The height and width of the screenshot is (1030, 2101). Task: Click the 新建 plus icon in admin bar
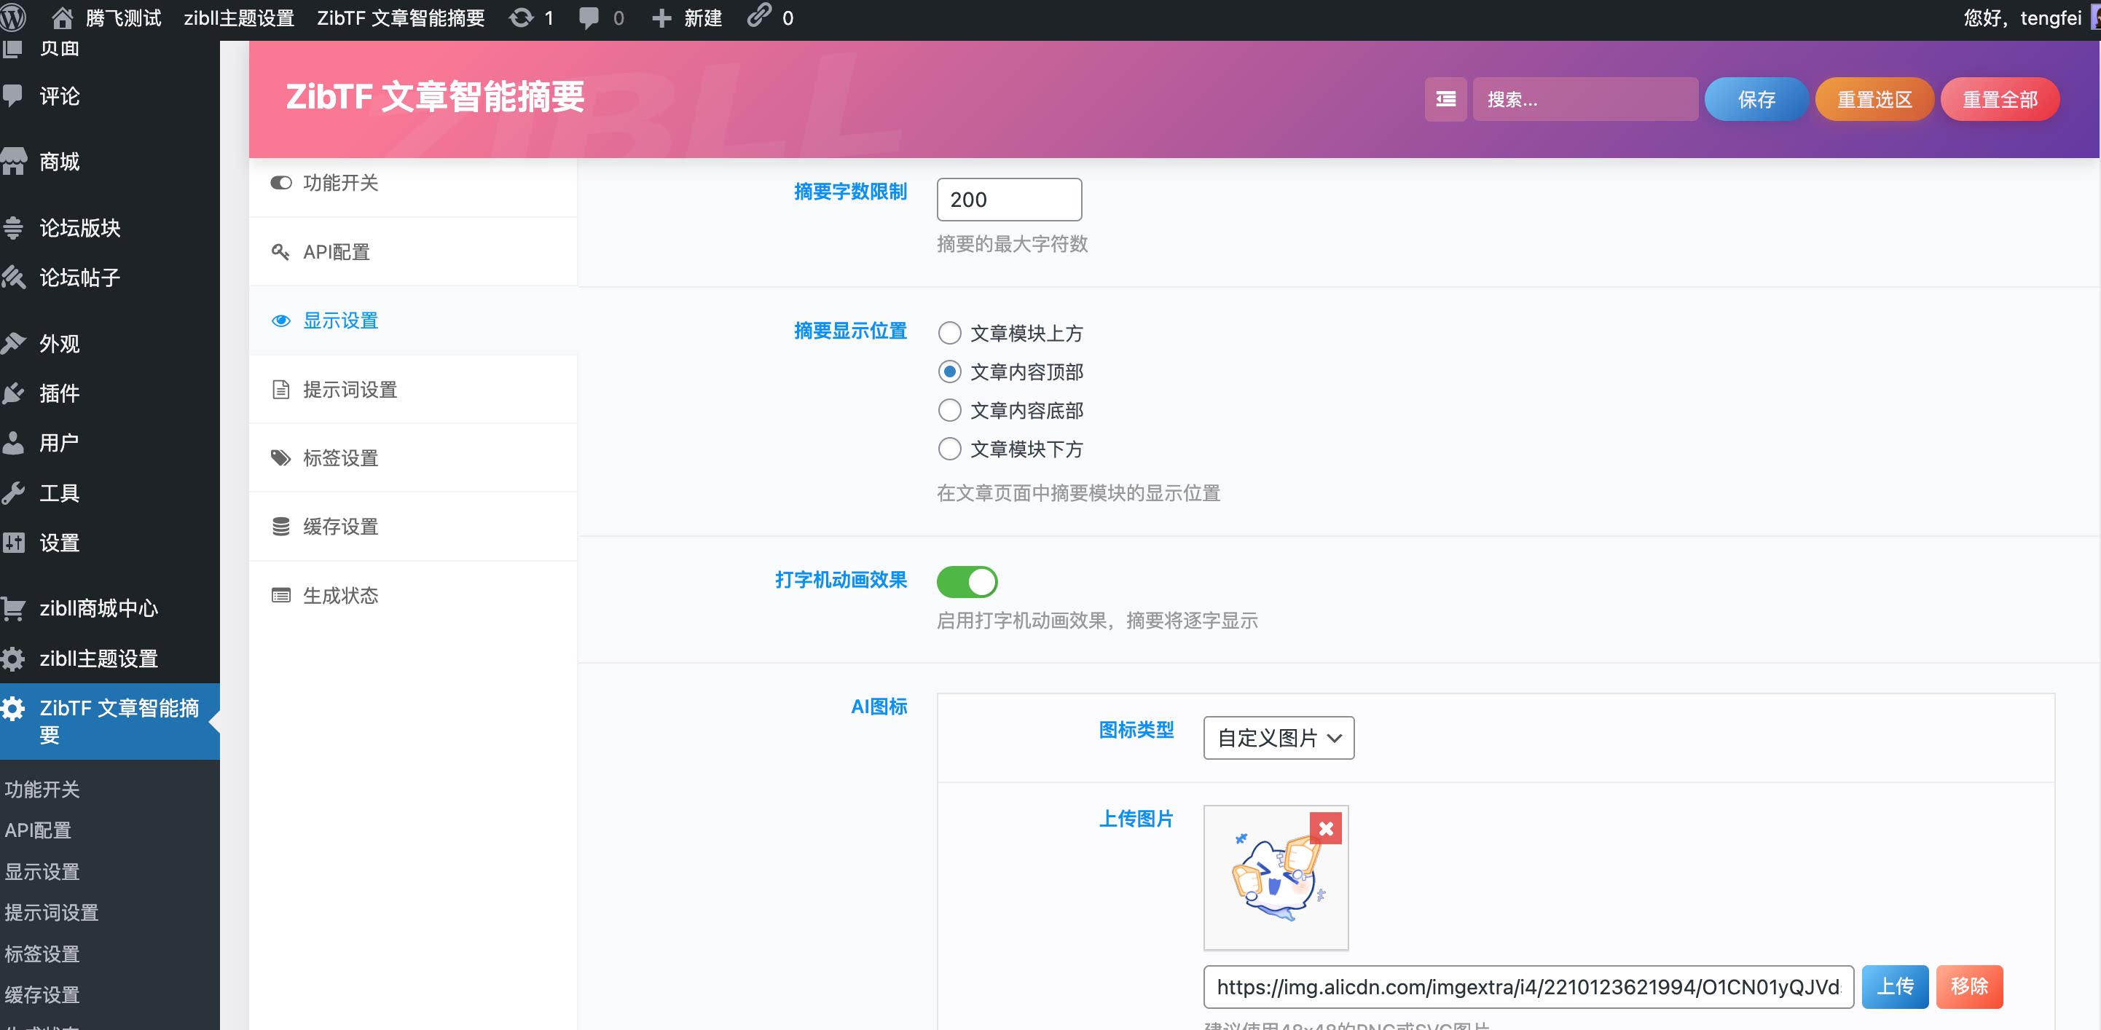(661, 17)
